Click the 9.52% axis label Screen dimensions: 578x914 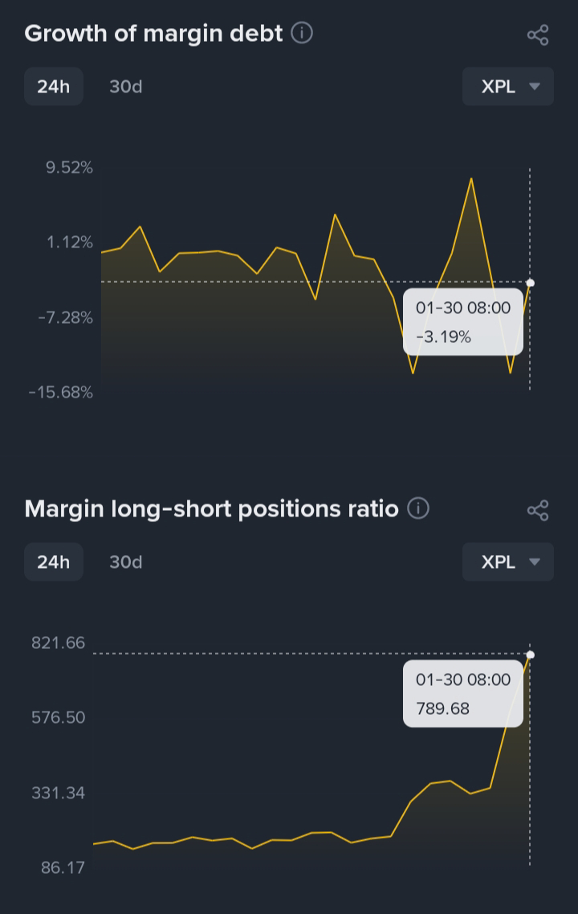[x=69, y=168]
